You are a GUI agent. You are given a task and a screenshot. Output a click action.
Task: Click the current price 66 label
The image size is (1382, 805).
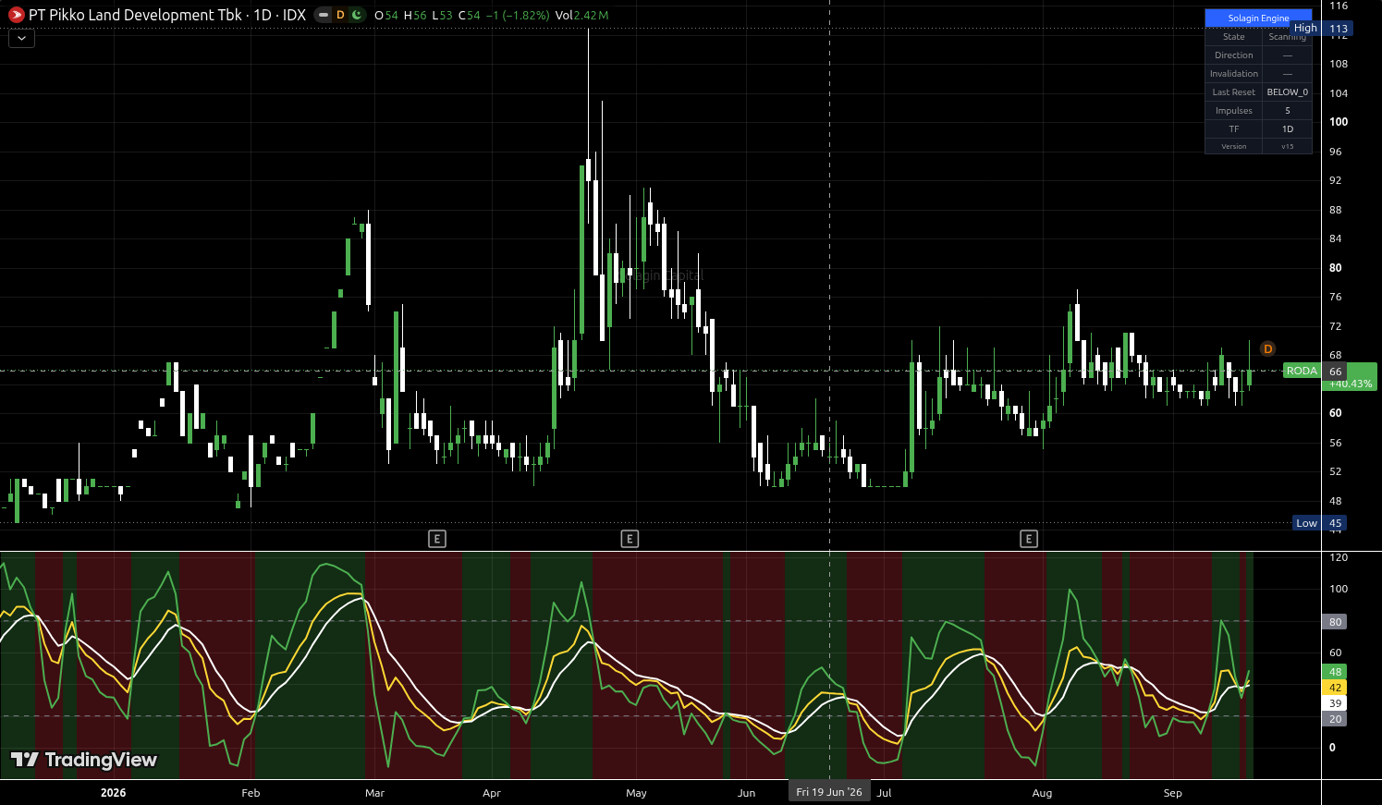(x=1335, y=372)
